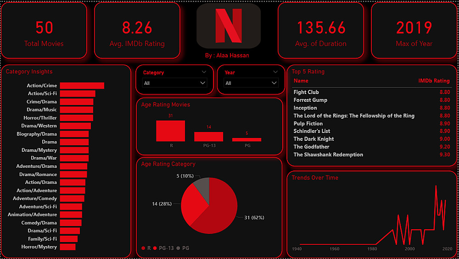
Task: Select the Biography/Drama category bar
Action: (x=74, y=134)
